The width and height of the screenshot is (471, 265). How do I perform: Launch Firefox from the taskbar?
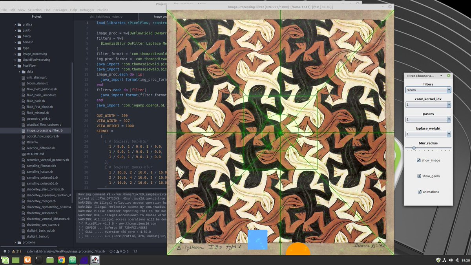pyautogui.click(x=27, y=260)
